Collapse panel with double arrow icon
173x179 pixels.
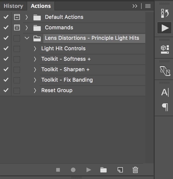point(135,6)
